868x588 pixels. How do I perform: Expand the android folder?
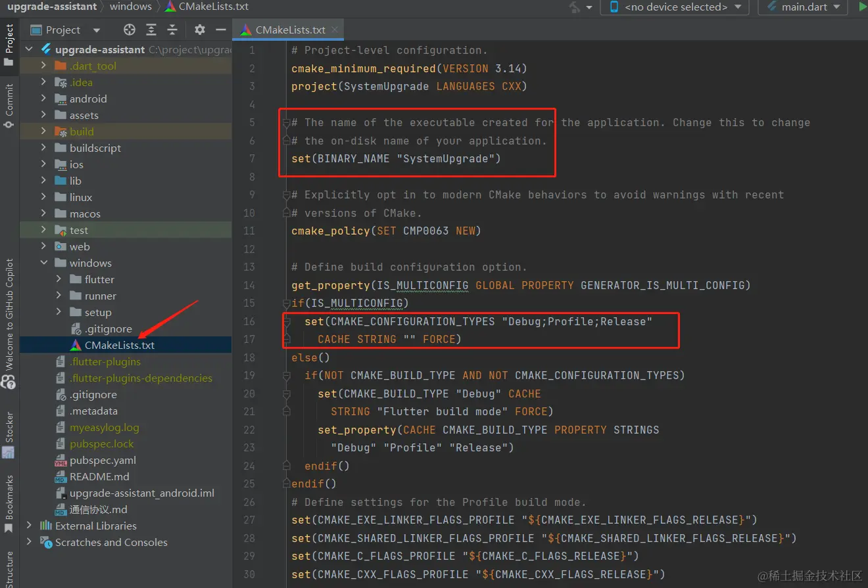44,99
